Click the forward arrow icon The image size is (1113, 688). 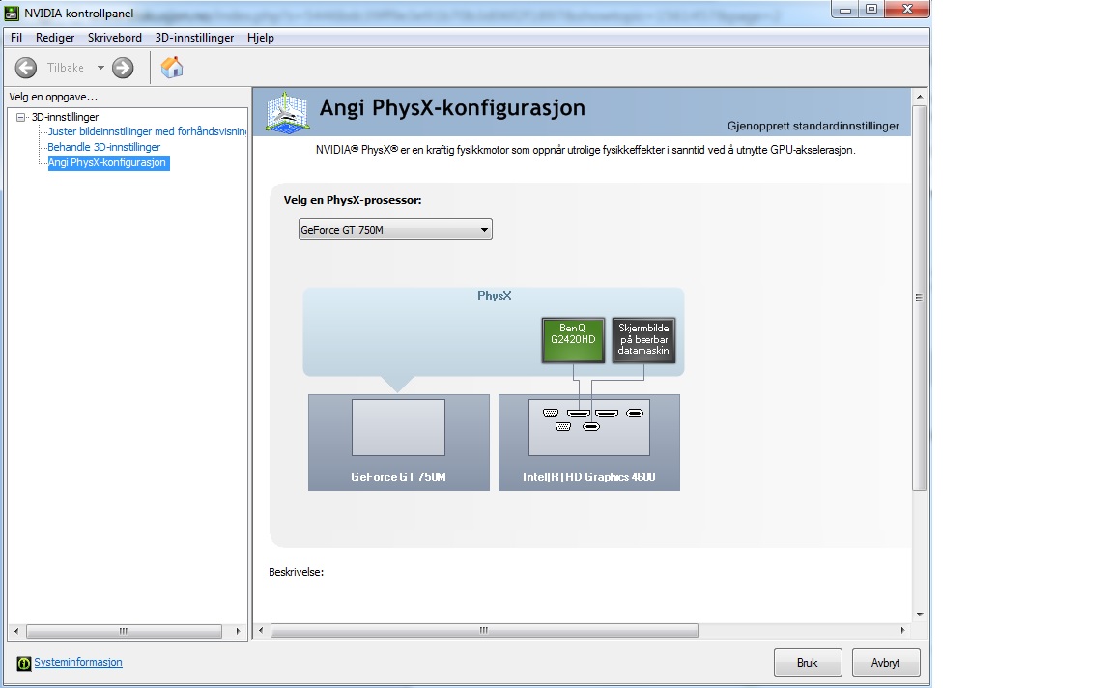pos(123,68)
